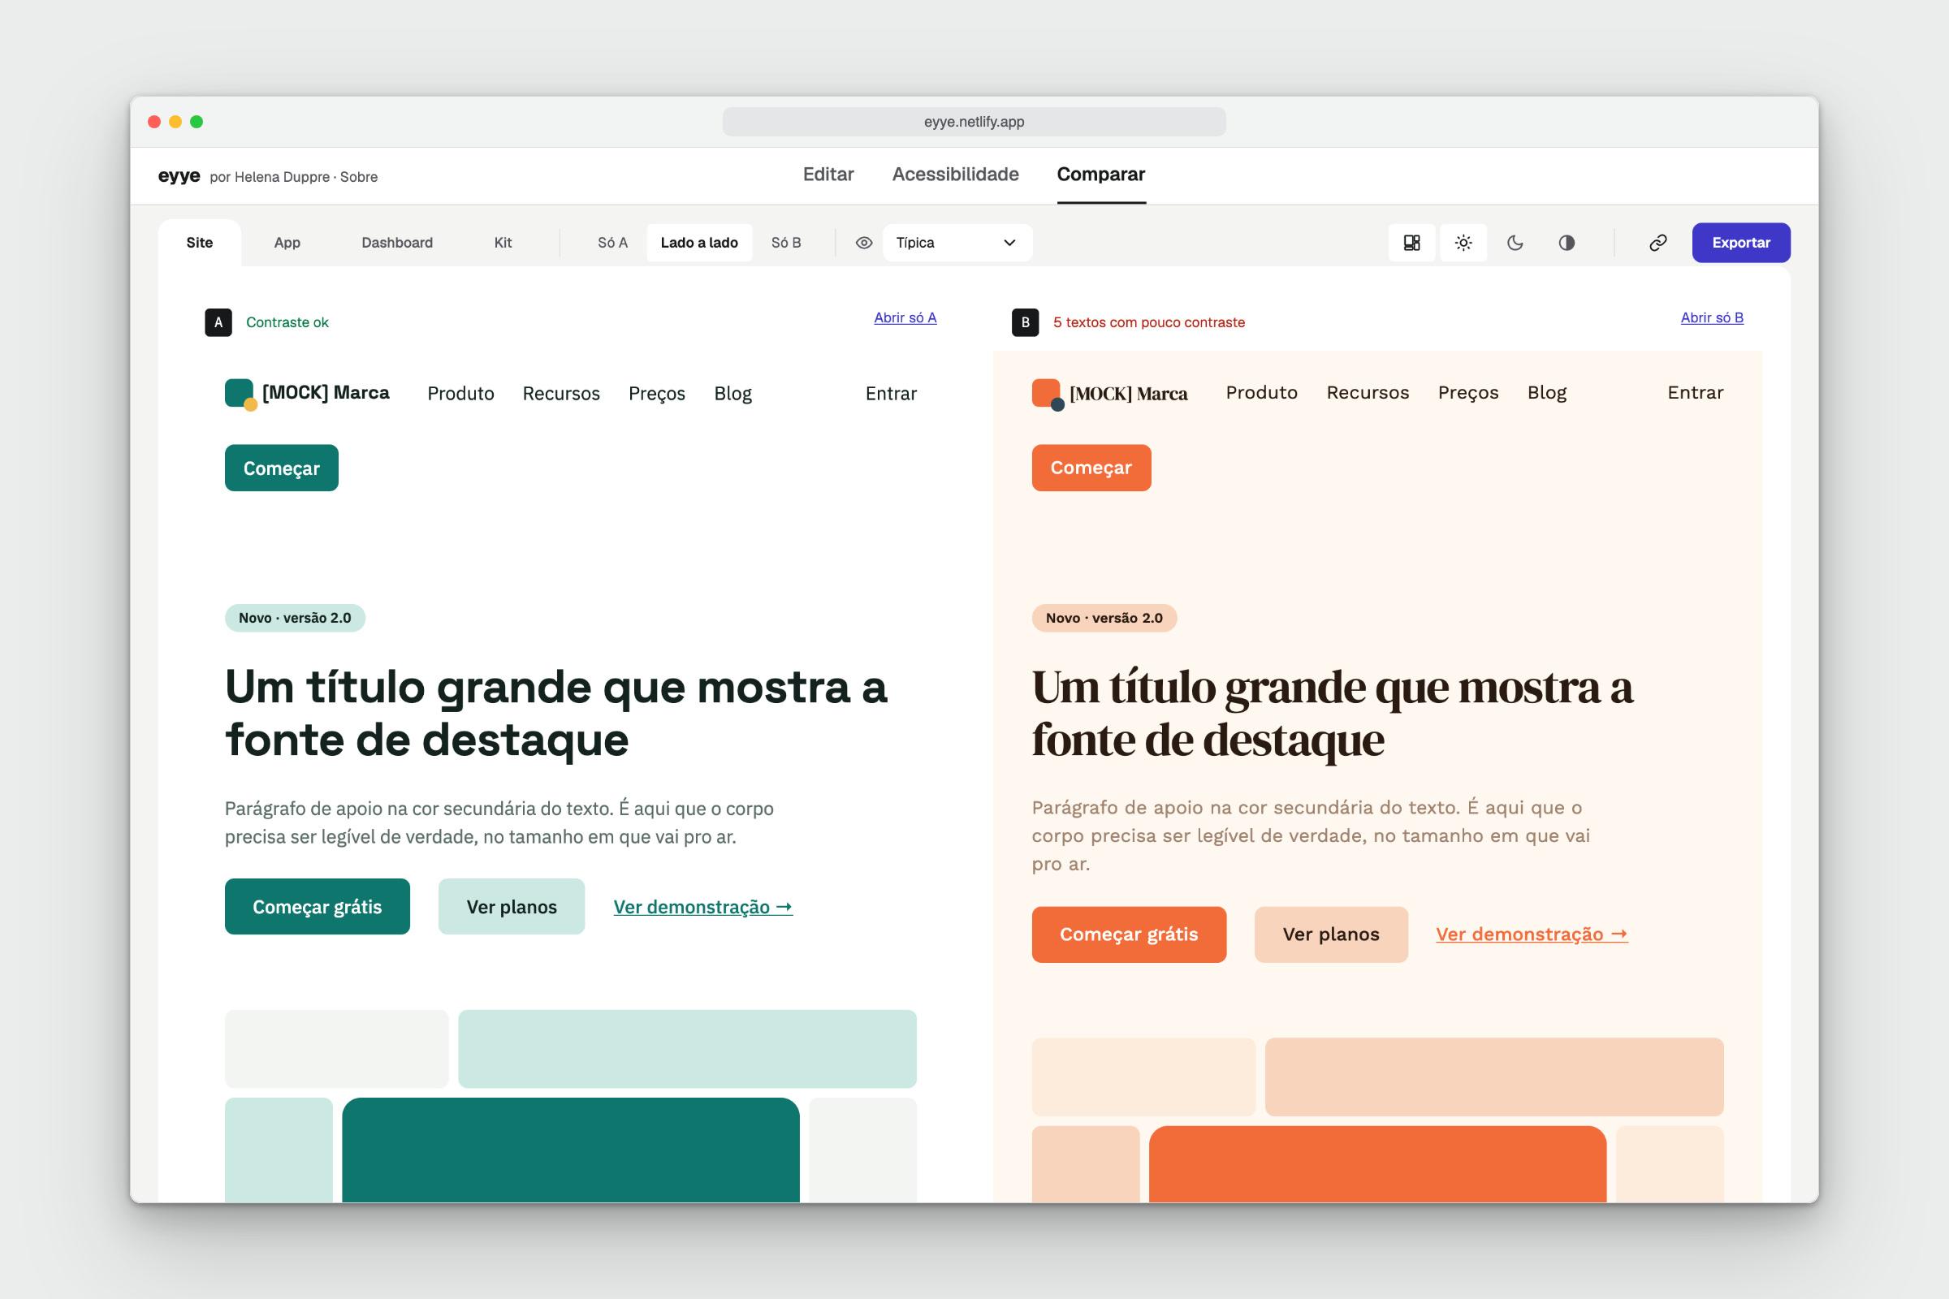Click orange Começar grátis button
This screenshot has height=1299, width=1949.
point(1129,934)
